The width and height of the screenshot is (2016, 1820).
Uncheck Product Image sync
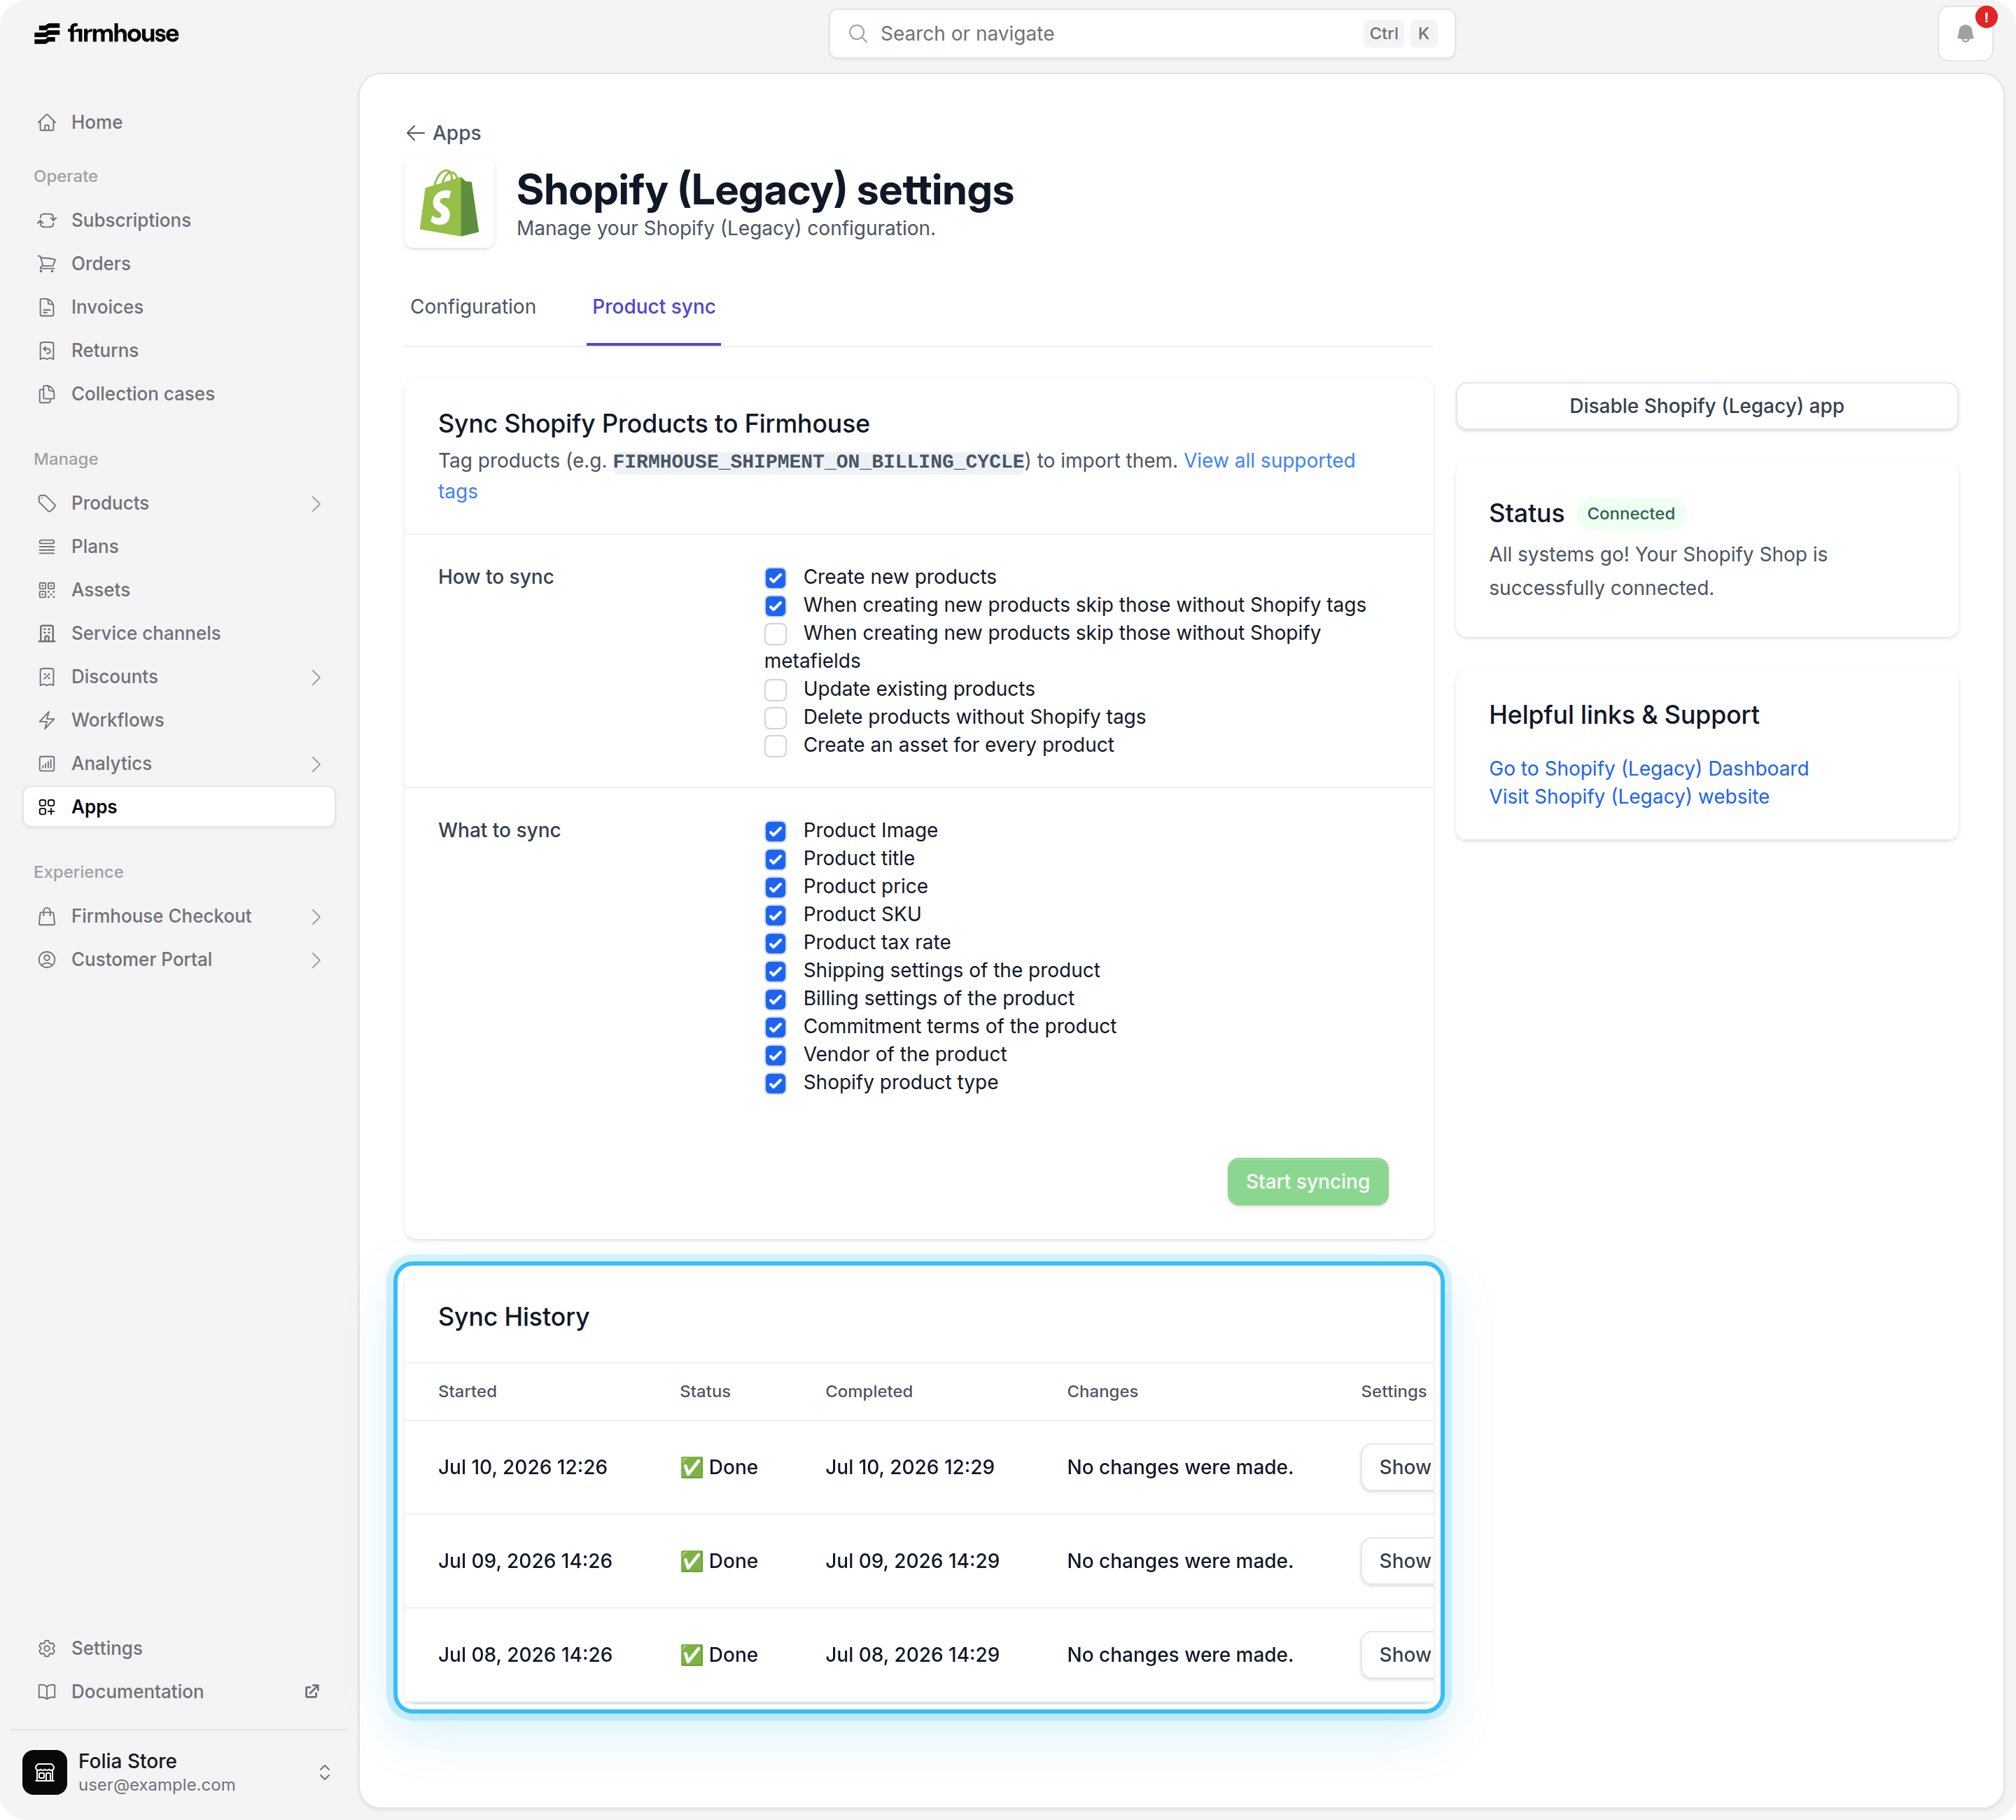775,831
